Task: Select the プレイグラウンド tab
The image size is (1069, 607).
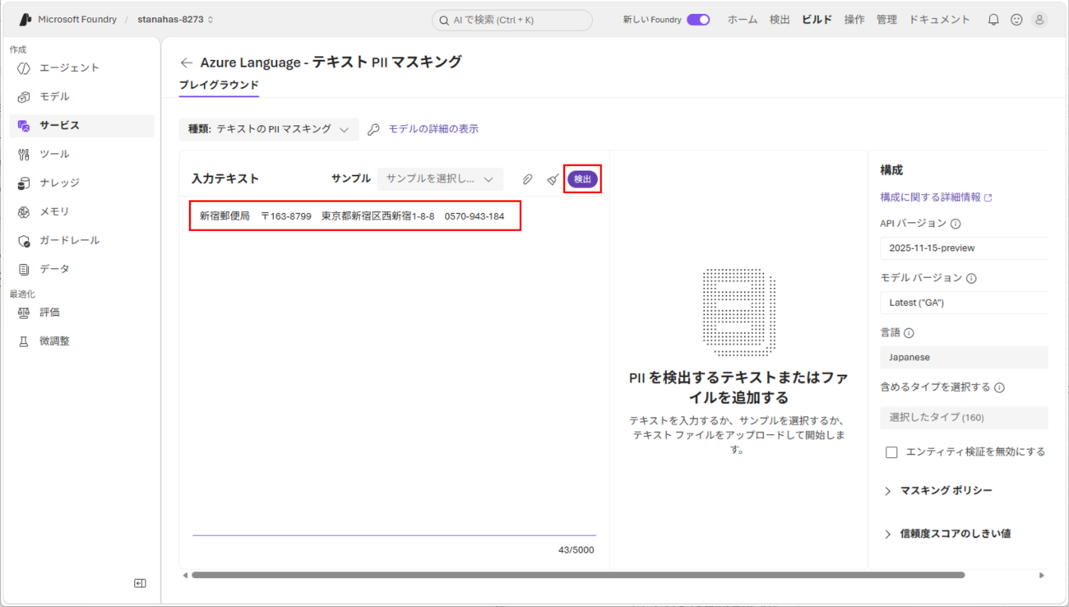Action: [x=219, y=86]
